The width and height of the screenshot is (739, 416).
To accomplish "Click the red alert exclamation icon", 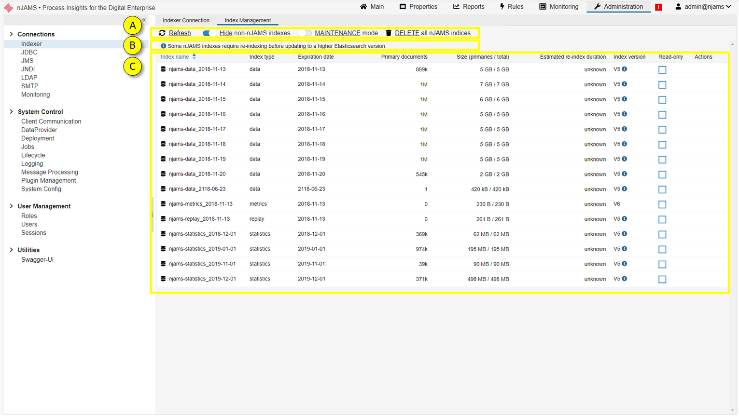I will pos(658,7).
